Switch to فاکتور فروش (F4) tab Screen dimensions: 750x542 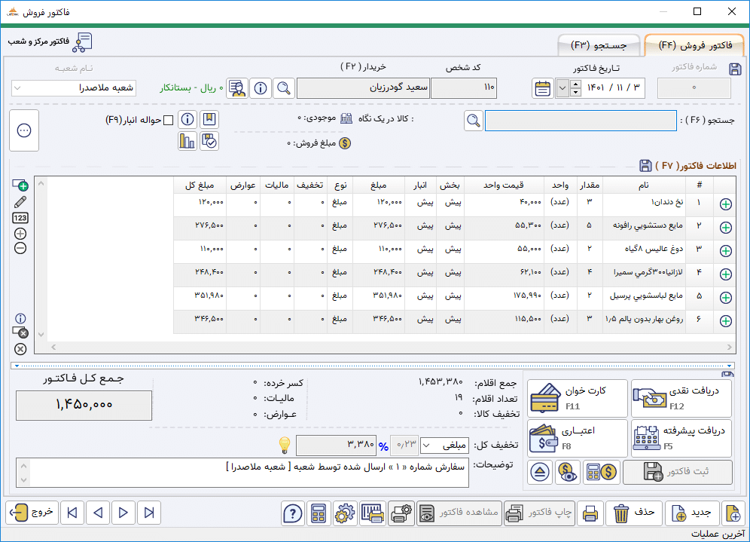click(694, 45)
